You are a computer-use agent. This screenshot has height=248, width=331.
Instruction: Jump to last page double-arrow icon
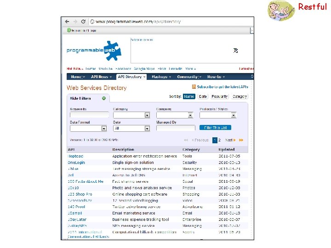pos(241,140)
